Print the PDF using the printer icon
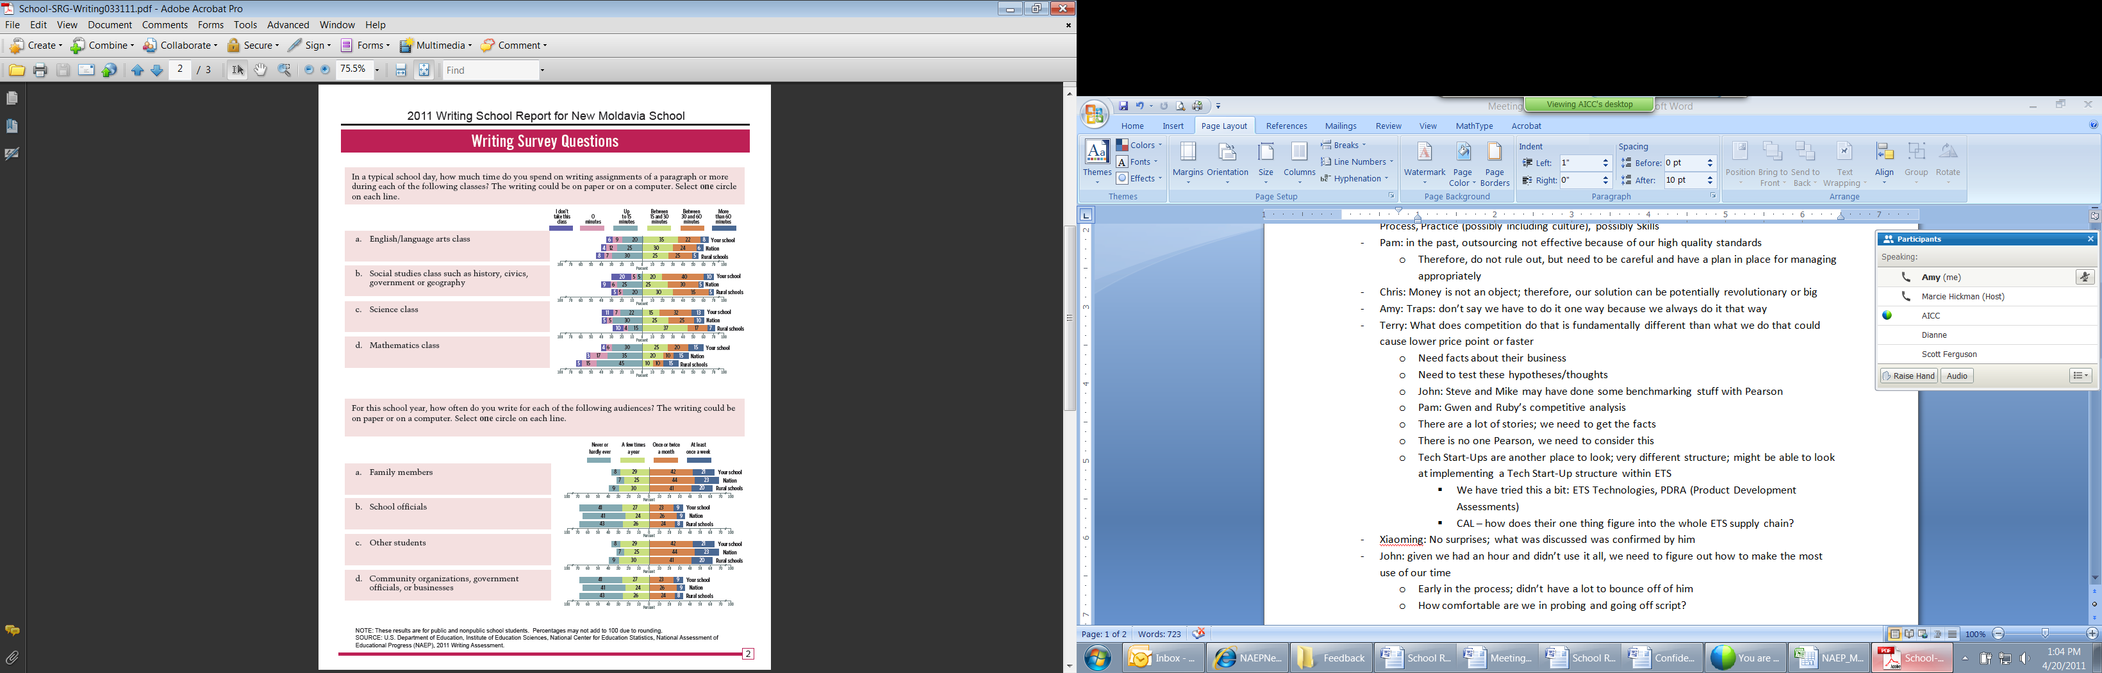The height and width of the screenshot is (673, 2102). 40,70
